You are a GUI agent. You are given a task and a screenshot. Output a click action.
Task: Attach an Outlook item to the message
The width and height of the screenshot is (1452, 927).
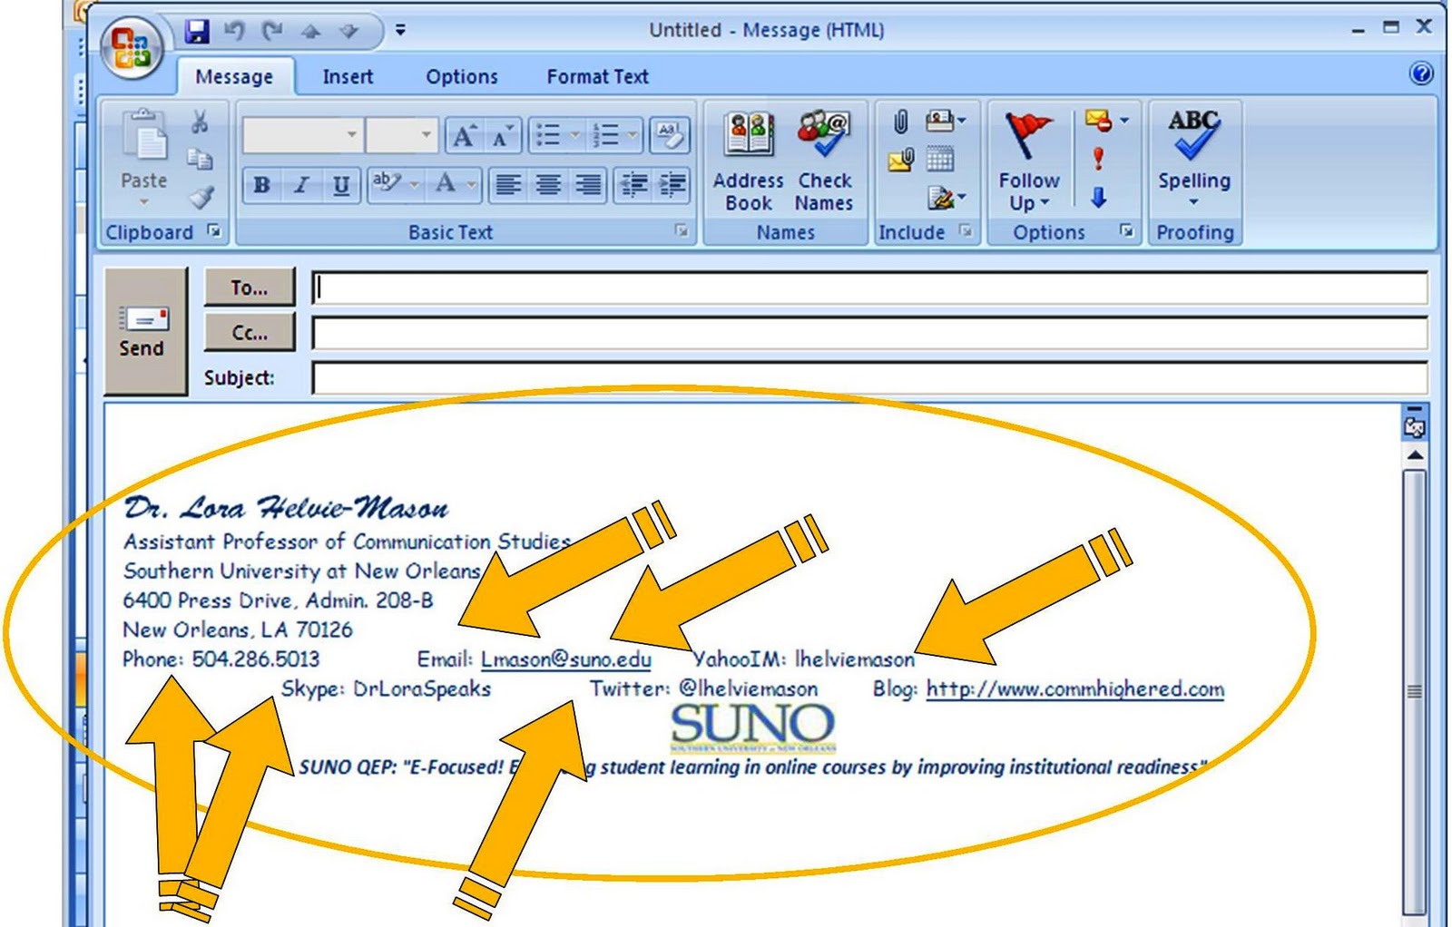(x=900, y=161)
